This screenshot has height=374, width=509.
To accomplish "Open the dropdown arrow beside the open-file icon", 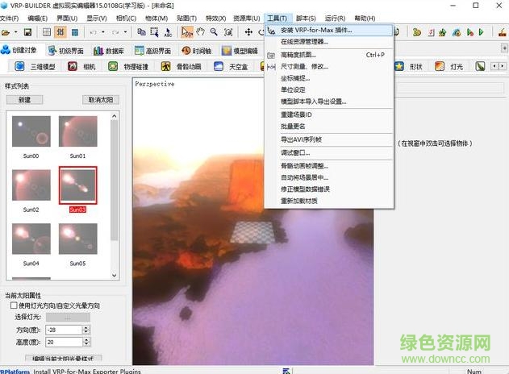I will (15, 32).
